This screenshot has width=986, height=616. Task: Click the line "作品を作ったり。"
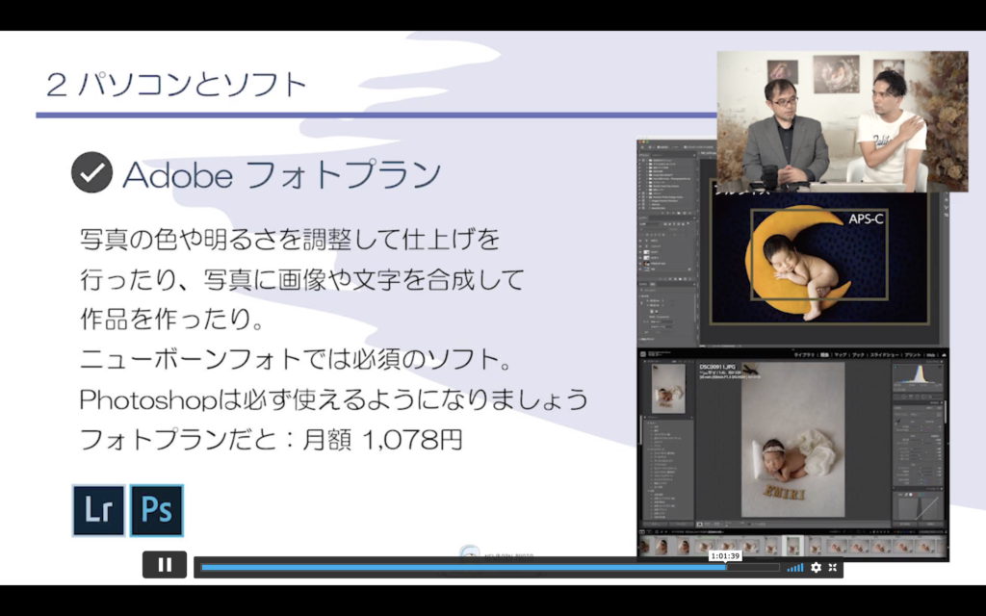click(x=172, y=320)
